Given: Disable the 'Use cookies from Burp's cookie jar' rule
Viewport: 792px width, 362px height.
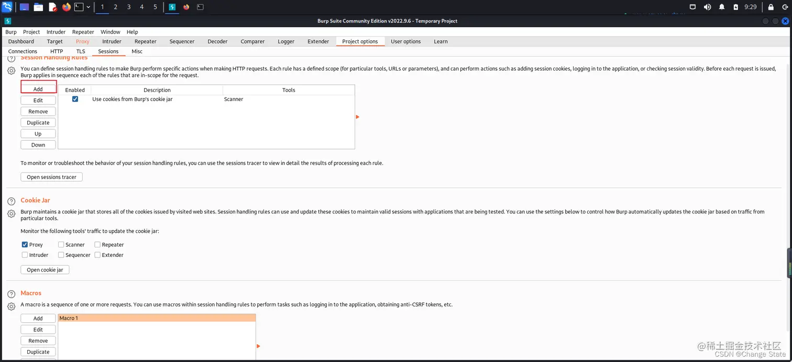Looking at the screenshot, I should point(75,99).
